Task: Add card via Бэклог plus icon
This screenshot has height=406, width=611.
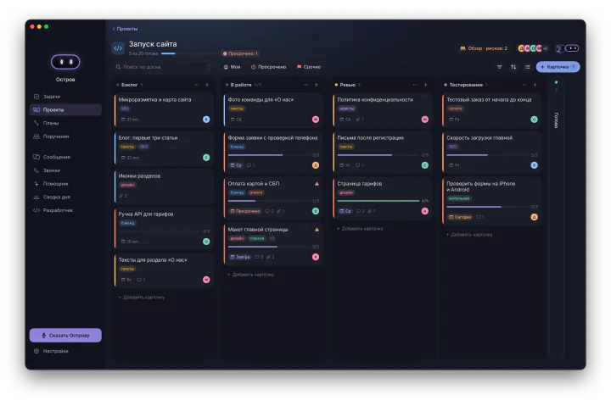Action: 207,85
